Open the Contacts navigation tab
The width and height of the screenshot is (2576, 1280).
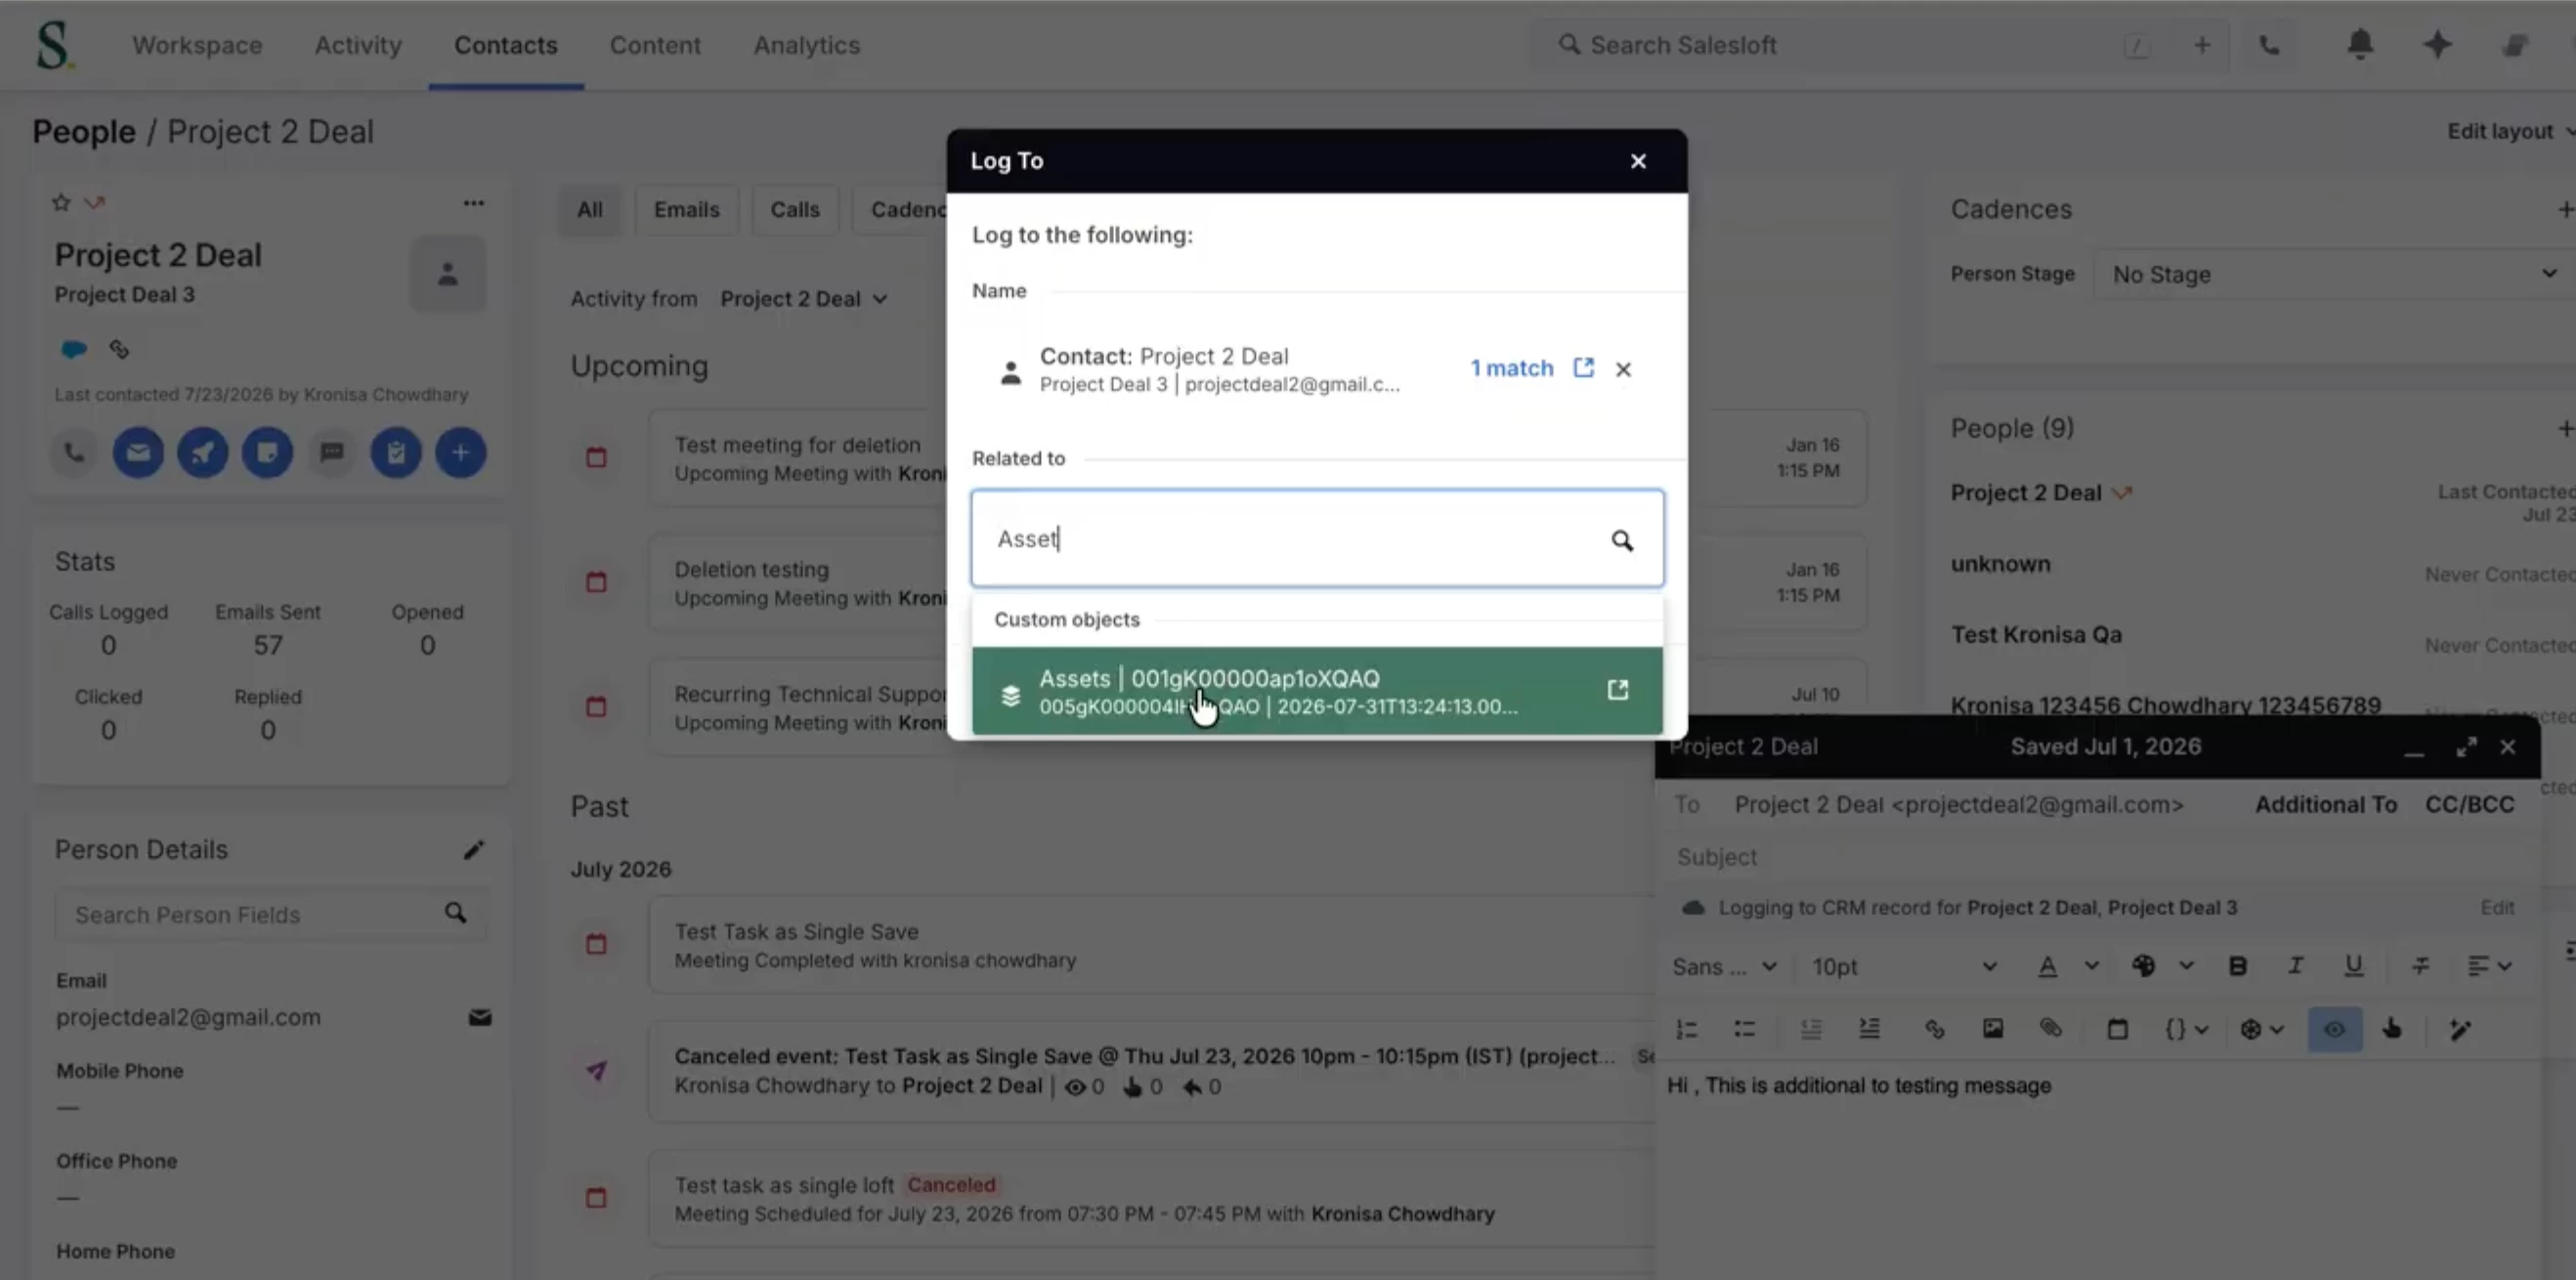[x=506, y=45]
